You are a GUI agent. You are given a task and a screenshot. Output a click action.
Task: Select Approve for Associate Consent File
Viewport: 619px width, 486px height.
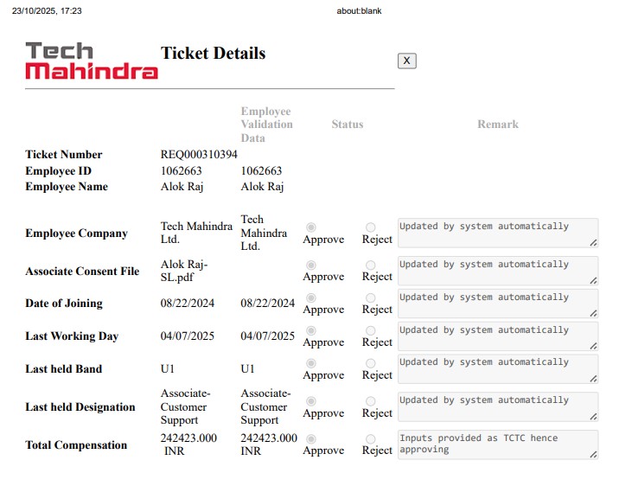click(311, 265)
